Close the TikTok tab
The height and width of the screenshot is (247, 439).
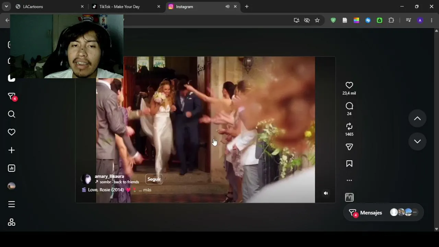click(x=158, y=7)
